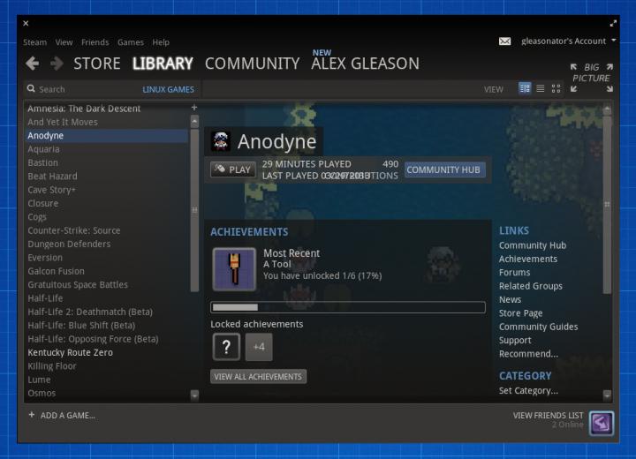Open the Support link
Screen dimensions: 636x459
point(515,340)
